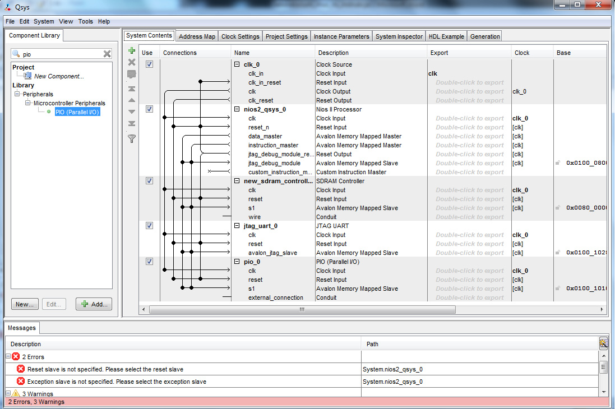Click the magnifier search icon in library
615x409 pixels.
point(16,53)
